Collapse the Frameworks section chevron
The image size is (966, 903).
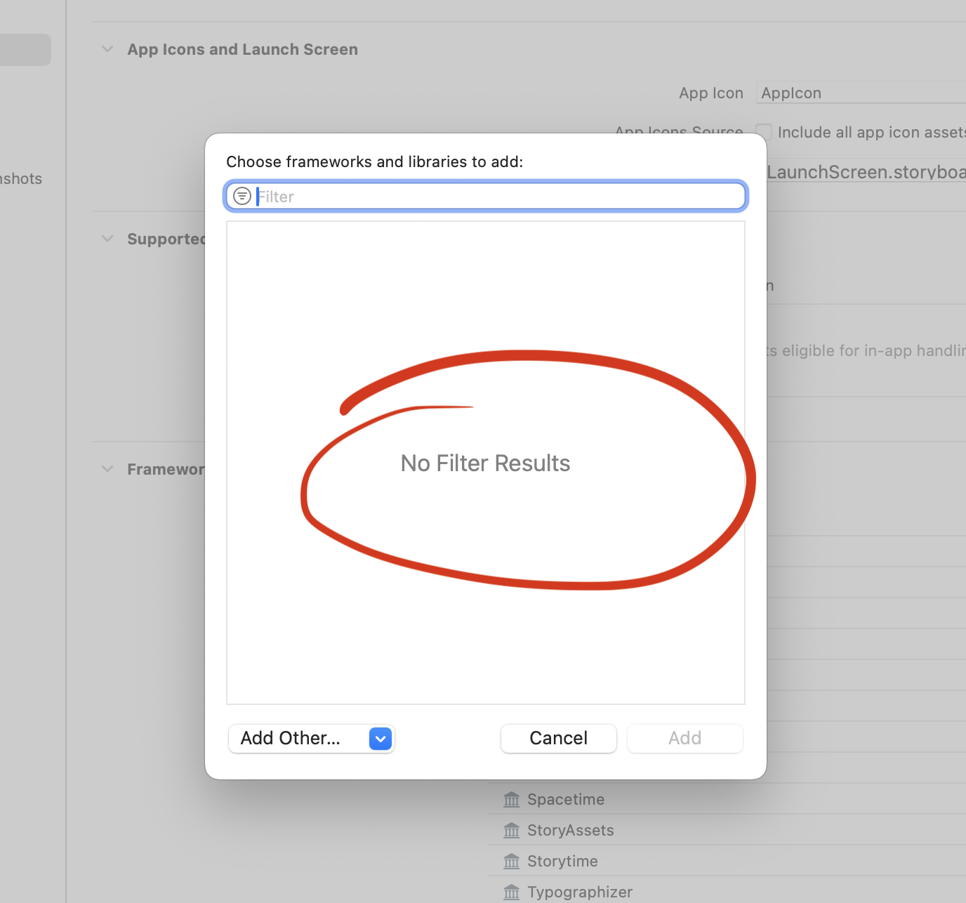(x=107, y=469)
